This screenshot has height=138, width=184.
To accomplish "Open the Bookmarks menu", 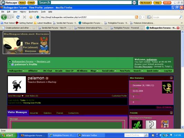I will pos(33,12).
